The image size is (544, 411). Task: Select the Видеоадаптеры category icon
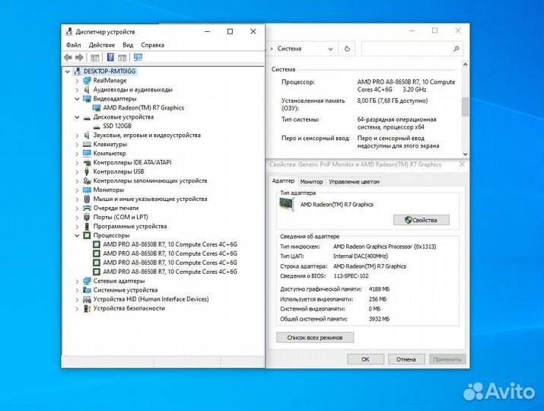click(87, 99)
